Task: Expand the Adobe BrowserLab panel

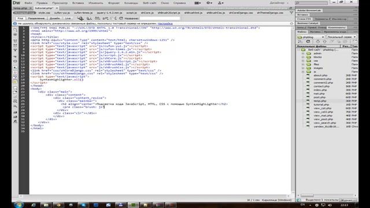Action: click(309, 10)
